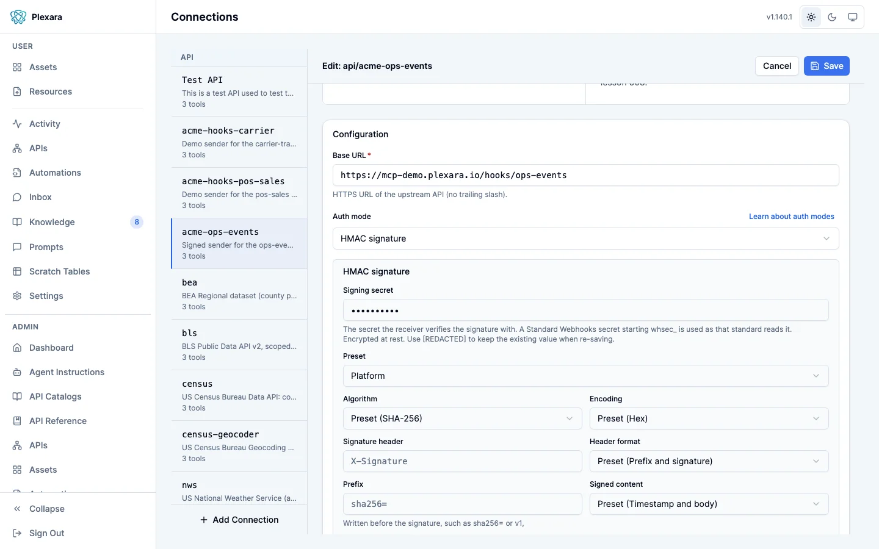Viewport: 879px width, 549px height.
Task: Select acme-hooks-carrier connection
Action: (x=239, y=142)
